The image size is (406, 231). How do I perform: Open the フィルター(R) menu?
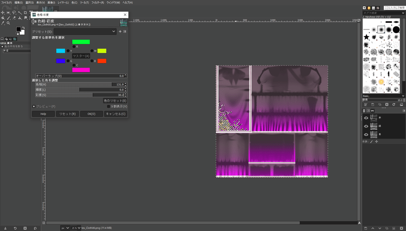(97, 3)
